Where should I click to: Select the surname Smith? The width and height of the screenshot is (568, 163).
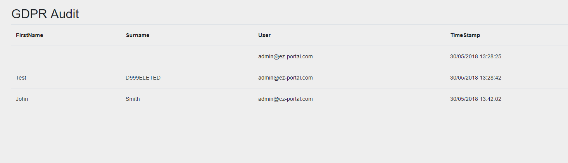(x=133, y=99)
